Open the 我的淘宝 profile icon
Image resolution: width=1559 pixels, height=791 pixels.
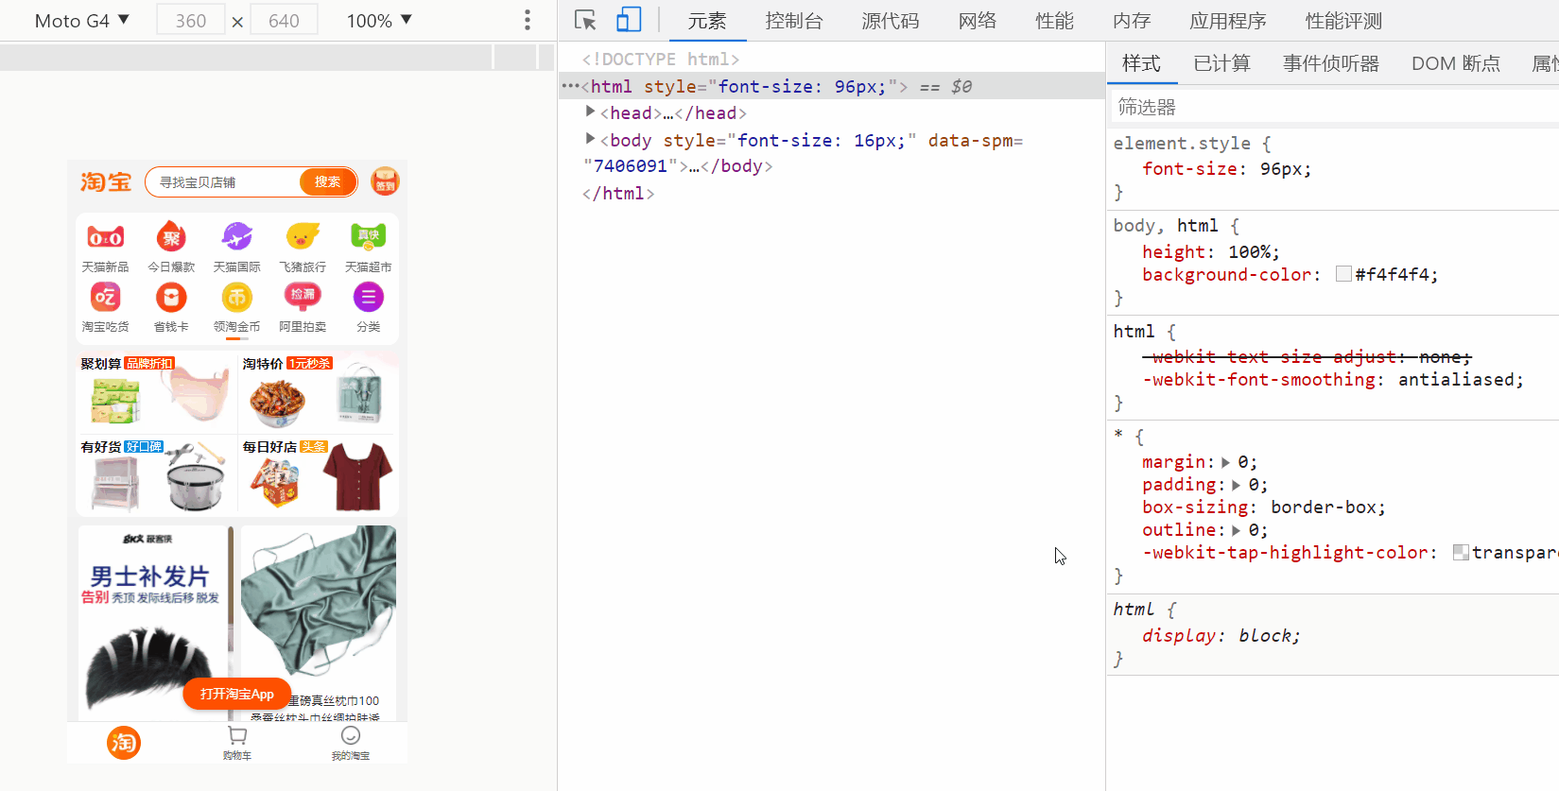tap(351, 743)
